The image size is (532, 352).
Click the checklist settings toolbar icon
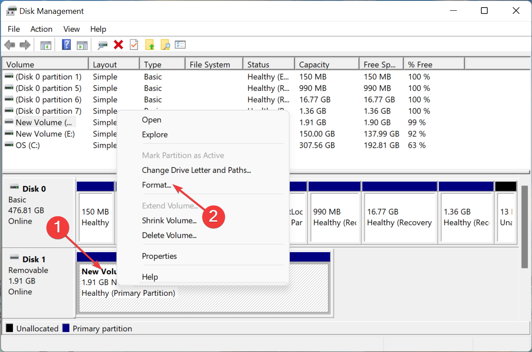point(180,45)
